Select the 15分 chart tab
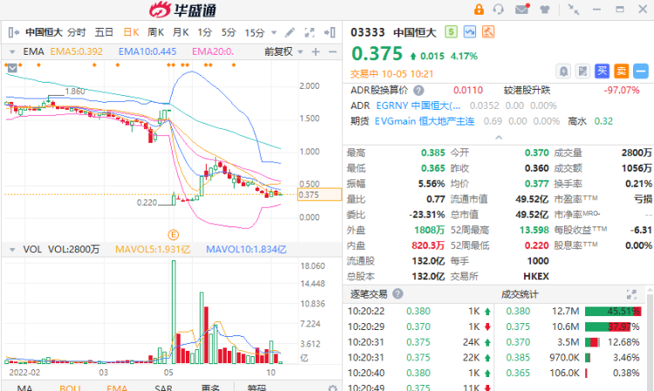The height and width of the screenshot is (391, 654). (x=255, y=32)
